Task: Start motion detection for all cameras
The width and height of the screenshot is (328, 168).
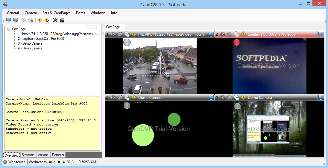Action: tap(40, 20)
